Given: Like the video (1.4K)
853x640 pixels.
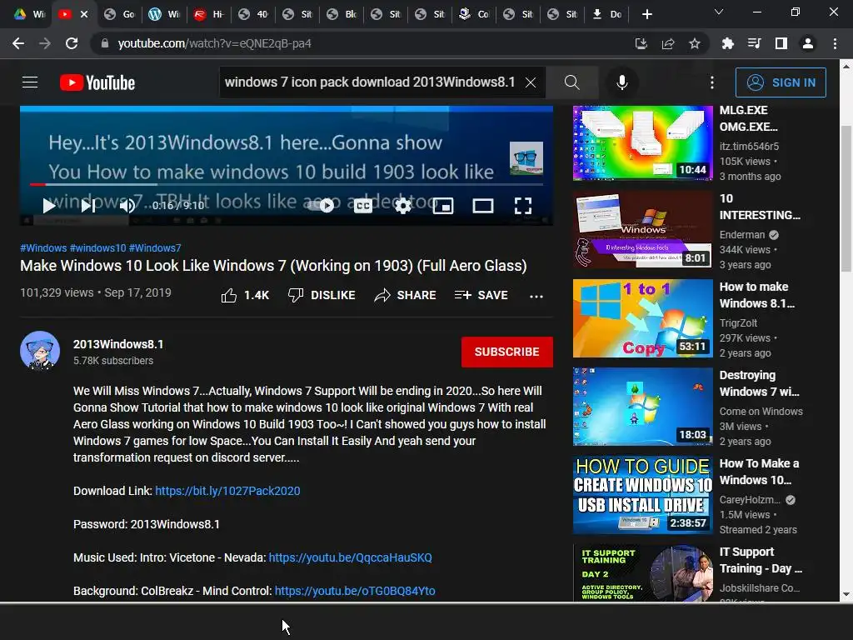Looking at the screenshot, I should tap(245, 295).
